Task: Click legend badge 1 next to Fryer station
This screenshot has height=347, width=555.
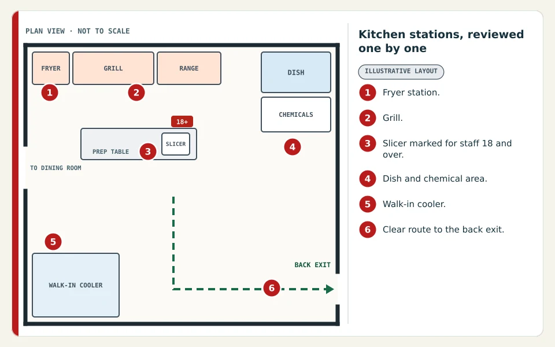Action: point(368,93)
